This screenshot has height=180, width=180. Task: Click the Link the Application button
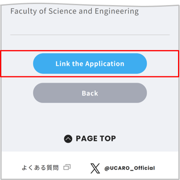(90, 64)
